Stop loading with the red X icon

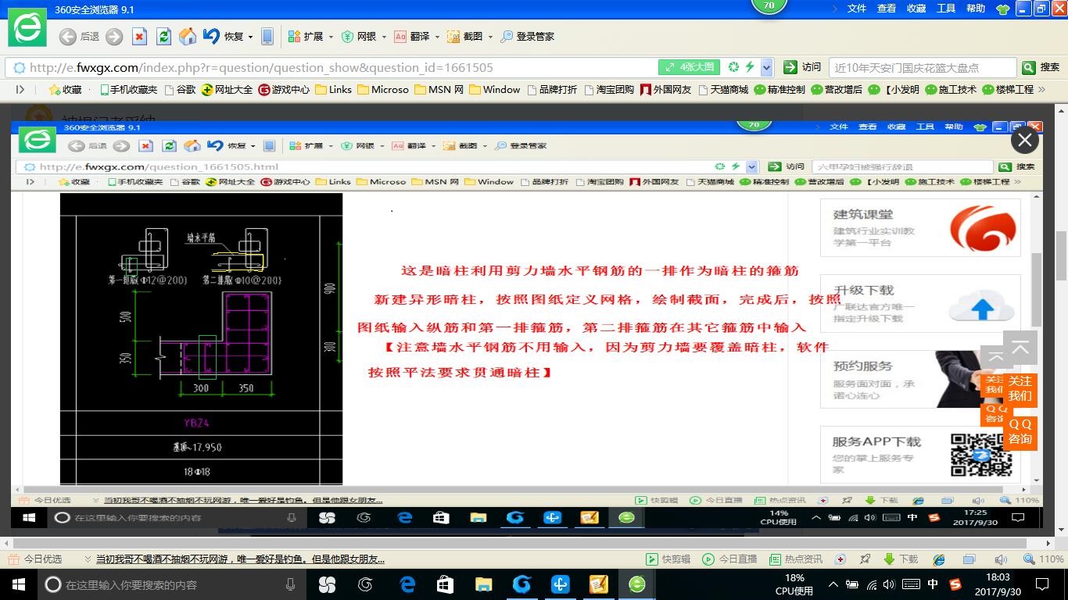tap(139, 36)
